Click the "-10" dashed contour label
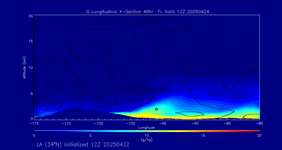Viewport: 282px width, 150px height. point(209,46)
